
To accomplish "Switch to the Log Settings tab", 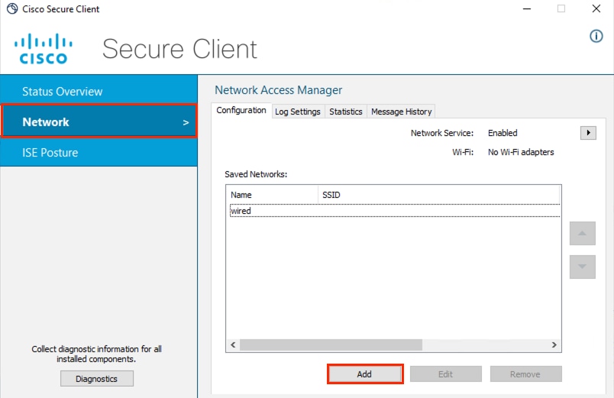I will click(298, 112).
